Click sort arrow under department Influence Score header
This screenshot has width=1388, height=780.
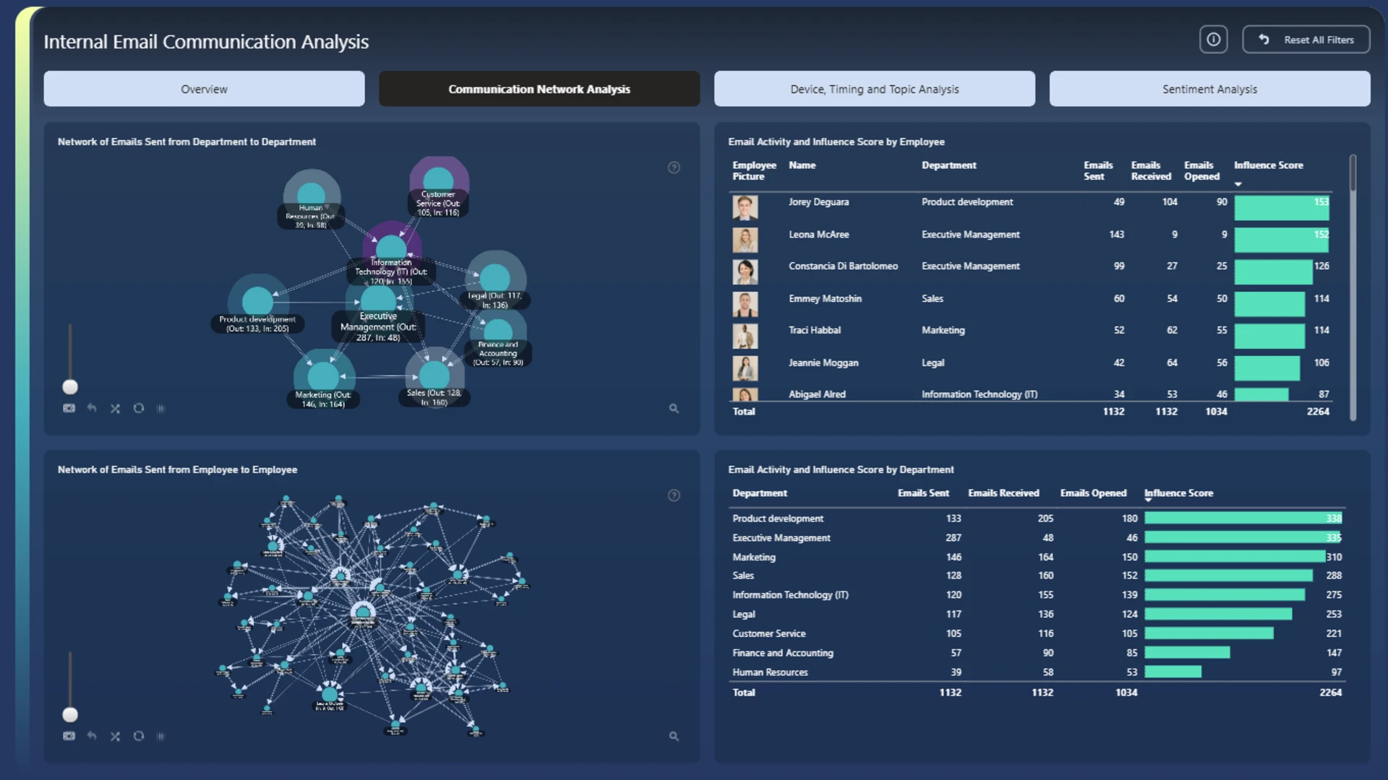click(1148, 500)
